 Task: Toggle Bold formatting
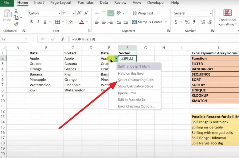pyautogui.click(x=31, y=22)
